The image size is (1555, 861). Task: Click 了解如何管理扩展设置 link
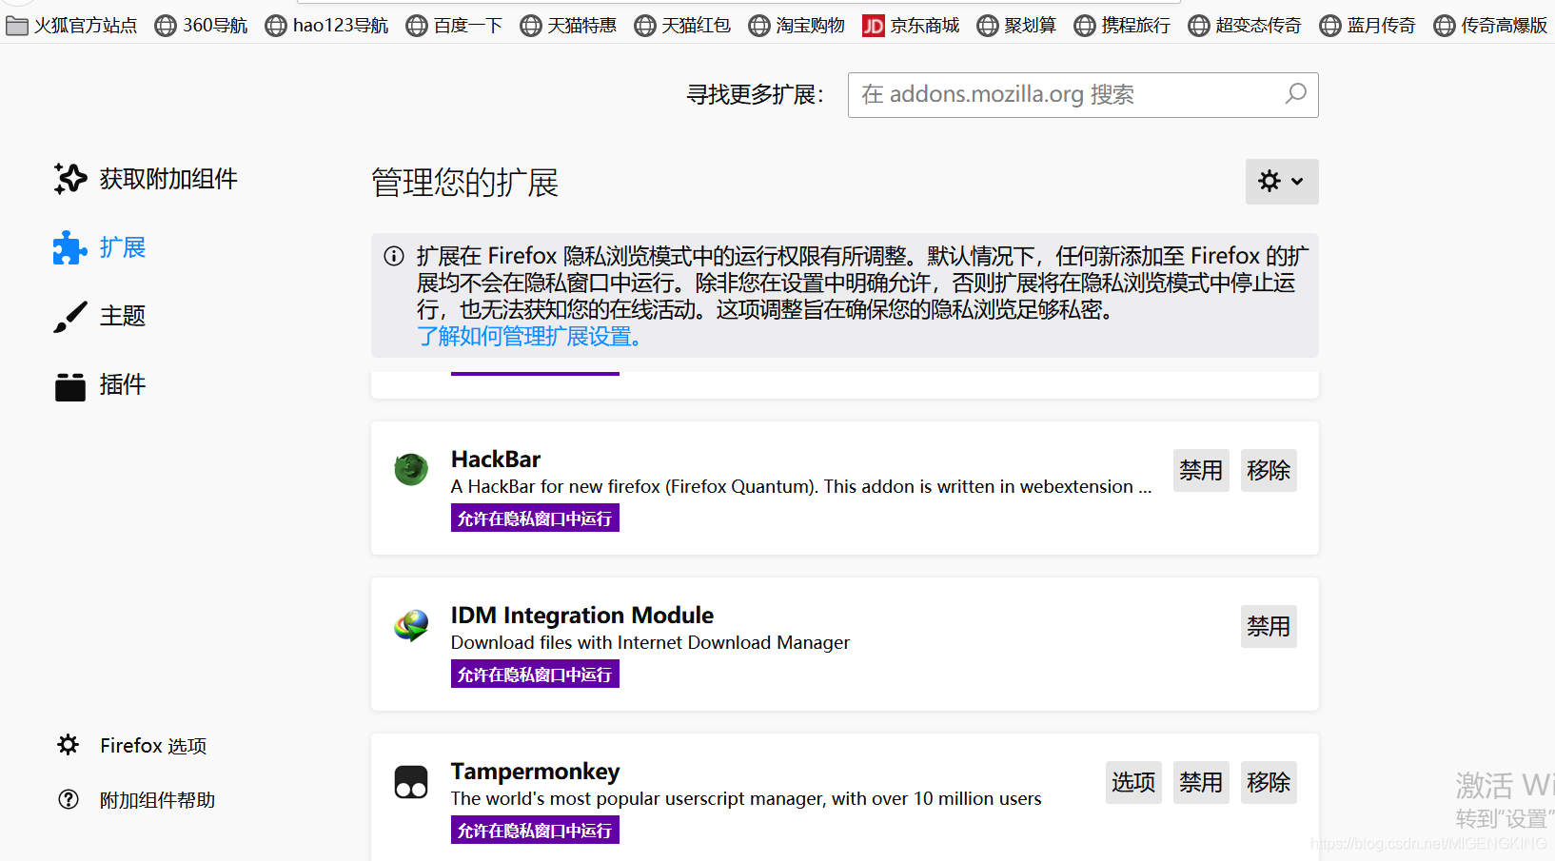click(529, 337)
